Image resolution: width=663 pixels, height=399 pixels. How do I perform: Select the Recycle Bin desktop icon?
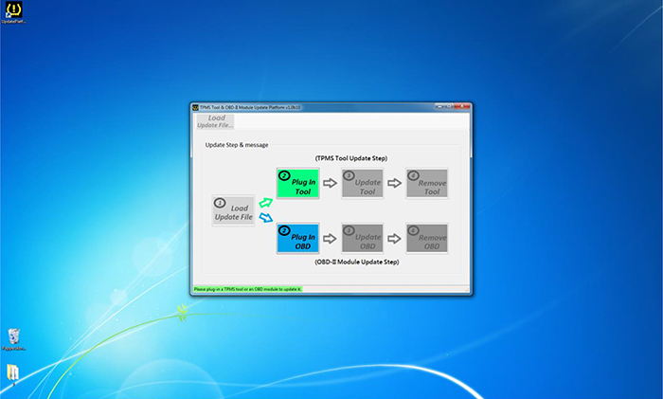pyautogui.click(x=14, y=337)
